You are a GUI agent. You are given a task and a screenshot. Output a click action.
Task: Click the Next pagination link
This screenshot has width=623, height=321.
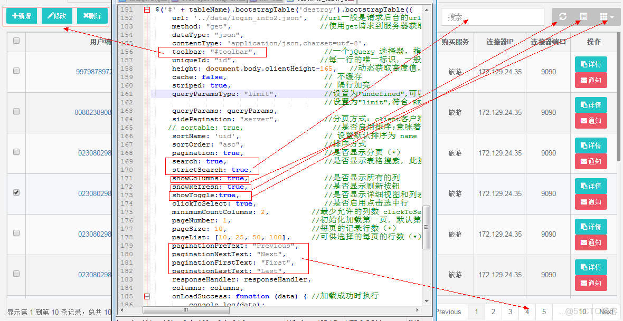tap(606, 312)
